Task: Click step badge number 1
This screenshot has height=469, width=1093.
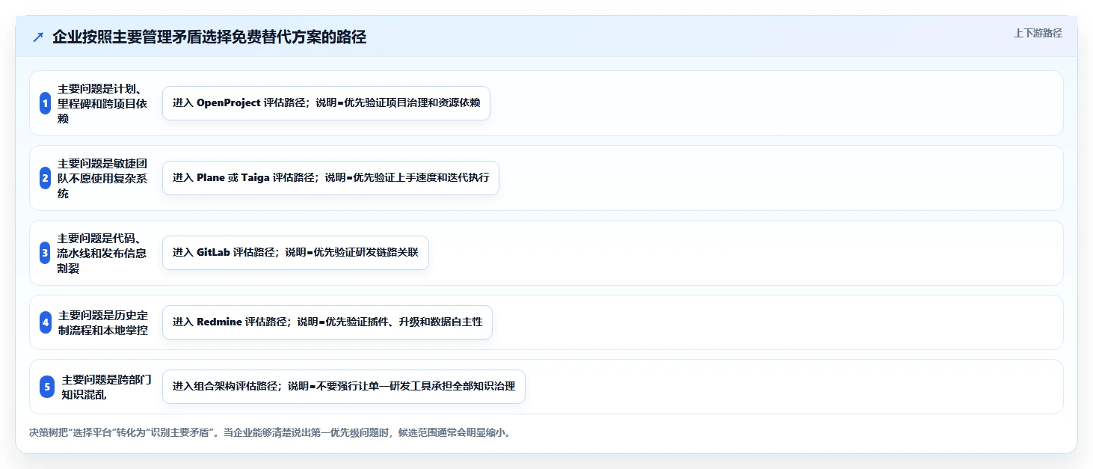Action: point(45,103)
